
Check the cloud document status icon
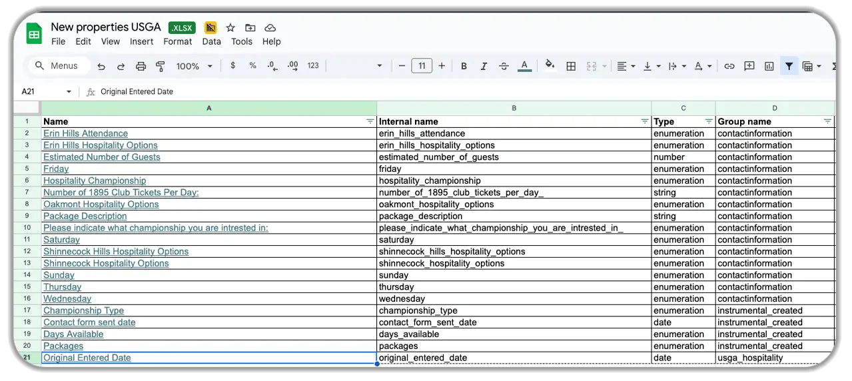[270, 27]
